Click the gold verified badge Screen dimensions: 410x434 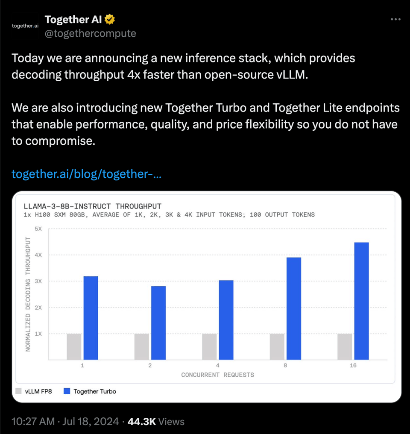pos(110,19)
